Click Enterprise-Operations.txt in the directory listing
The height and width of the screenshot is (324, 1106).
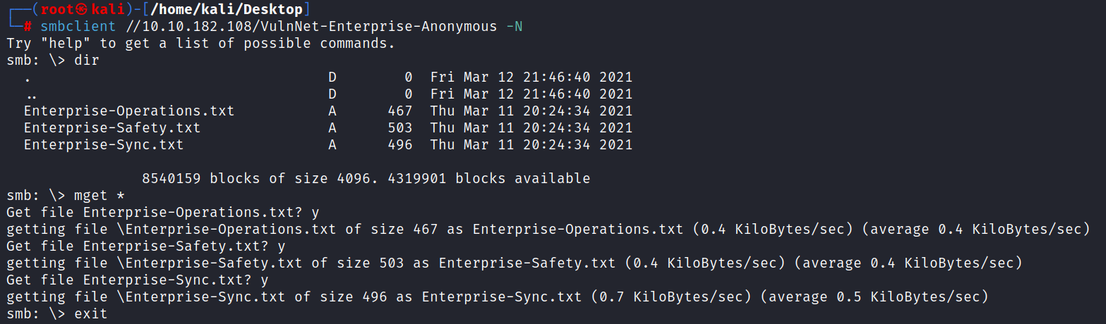(128, 111)
